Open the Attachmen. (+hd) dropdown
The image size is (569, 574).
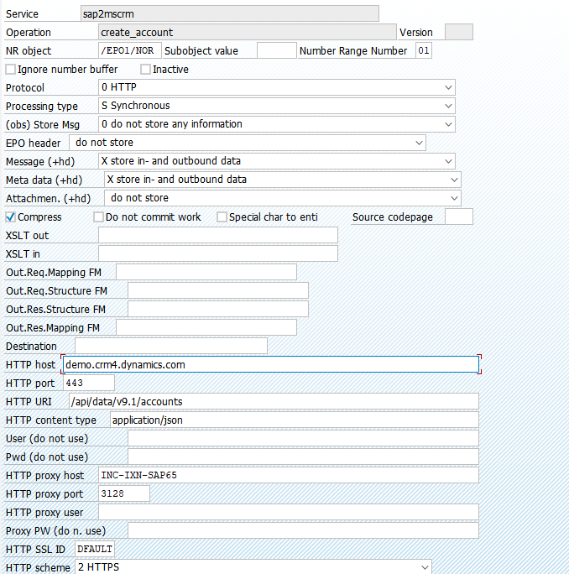tap(283, 198)
